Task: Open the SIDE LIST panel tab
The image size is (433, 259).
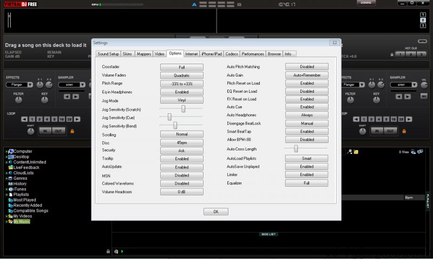Action: coord(268,234)
